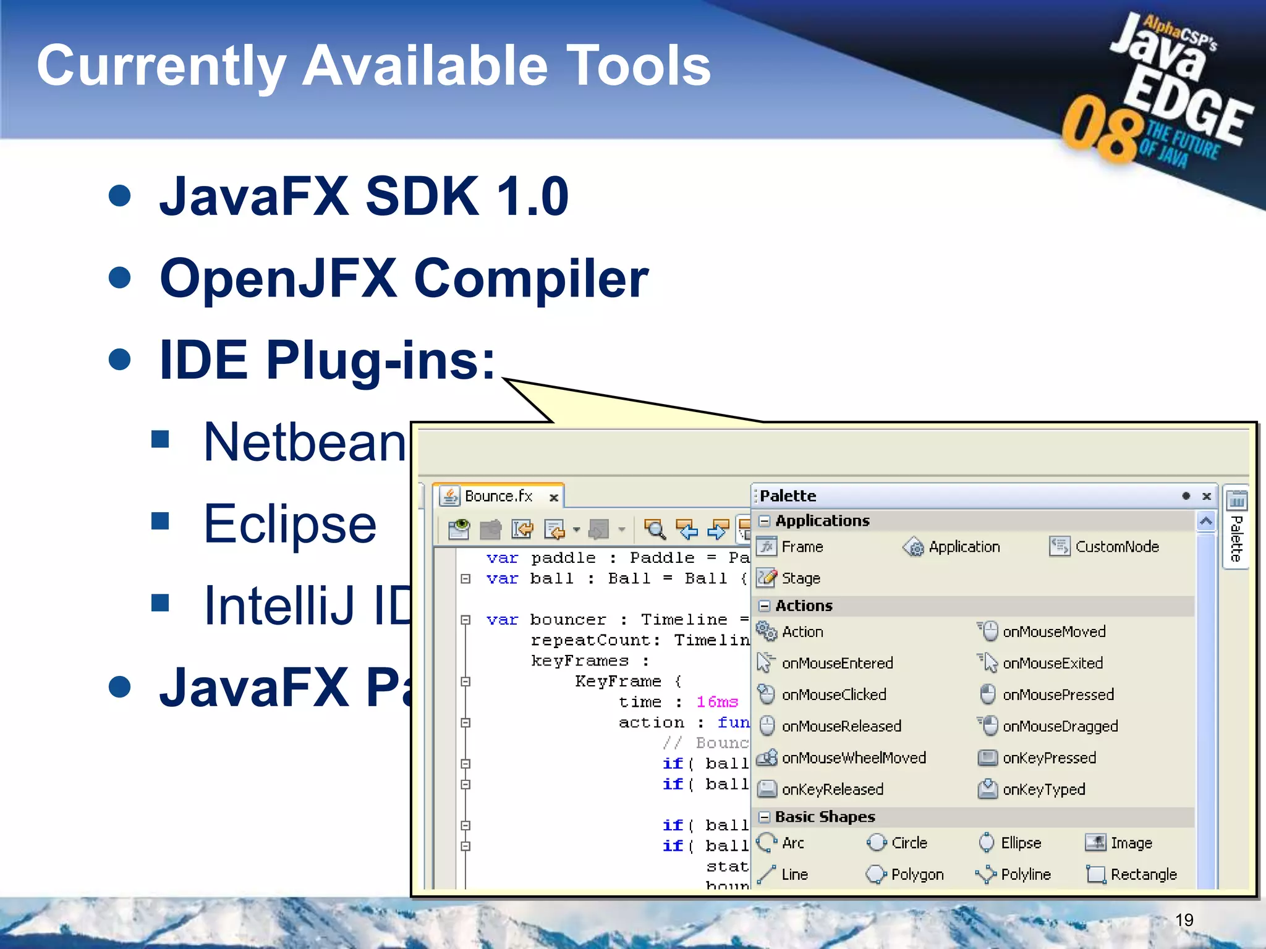Select the Polyline shape palette item
The width and height of the screenshot is (1266, 949).
1013,874
